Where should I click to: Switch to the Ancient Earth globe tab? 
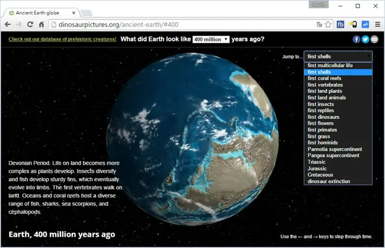(41, 13)
